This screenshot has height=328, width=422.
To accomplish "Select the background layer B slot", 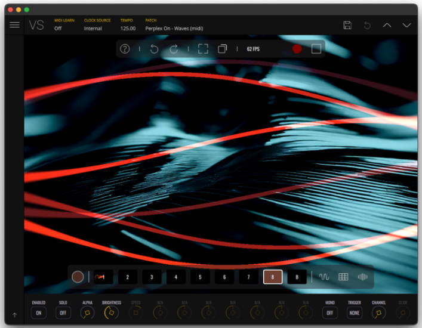I will (x=297, y=277).
